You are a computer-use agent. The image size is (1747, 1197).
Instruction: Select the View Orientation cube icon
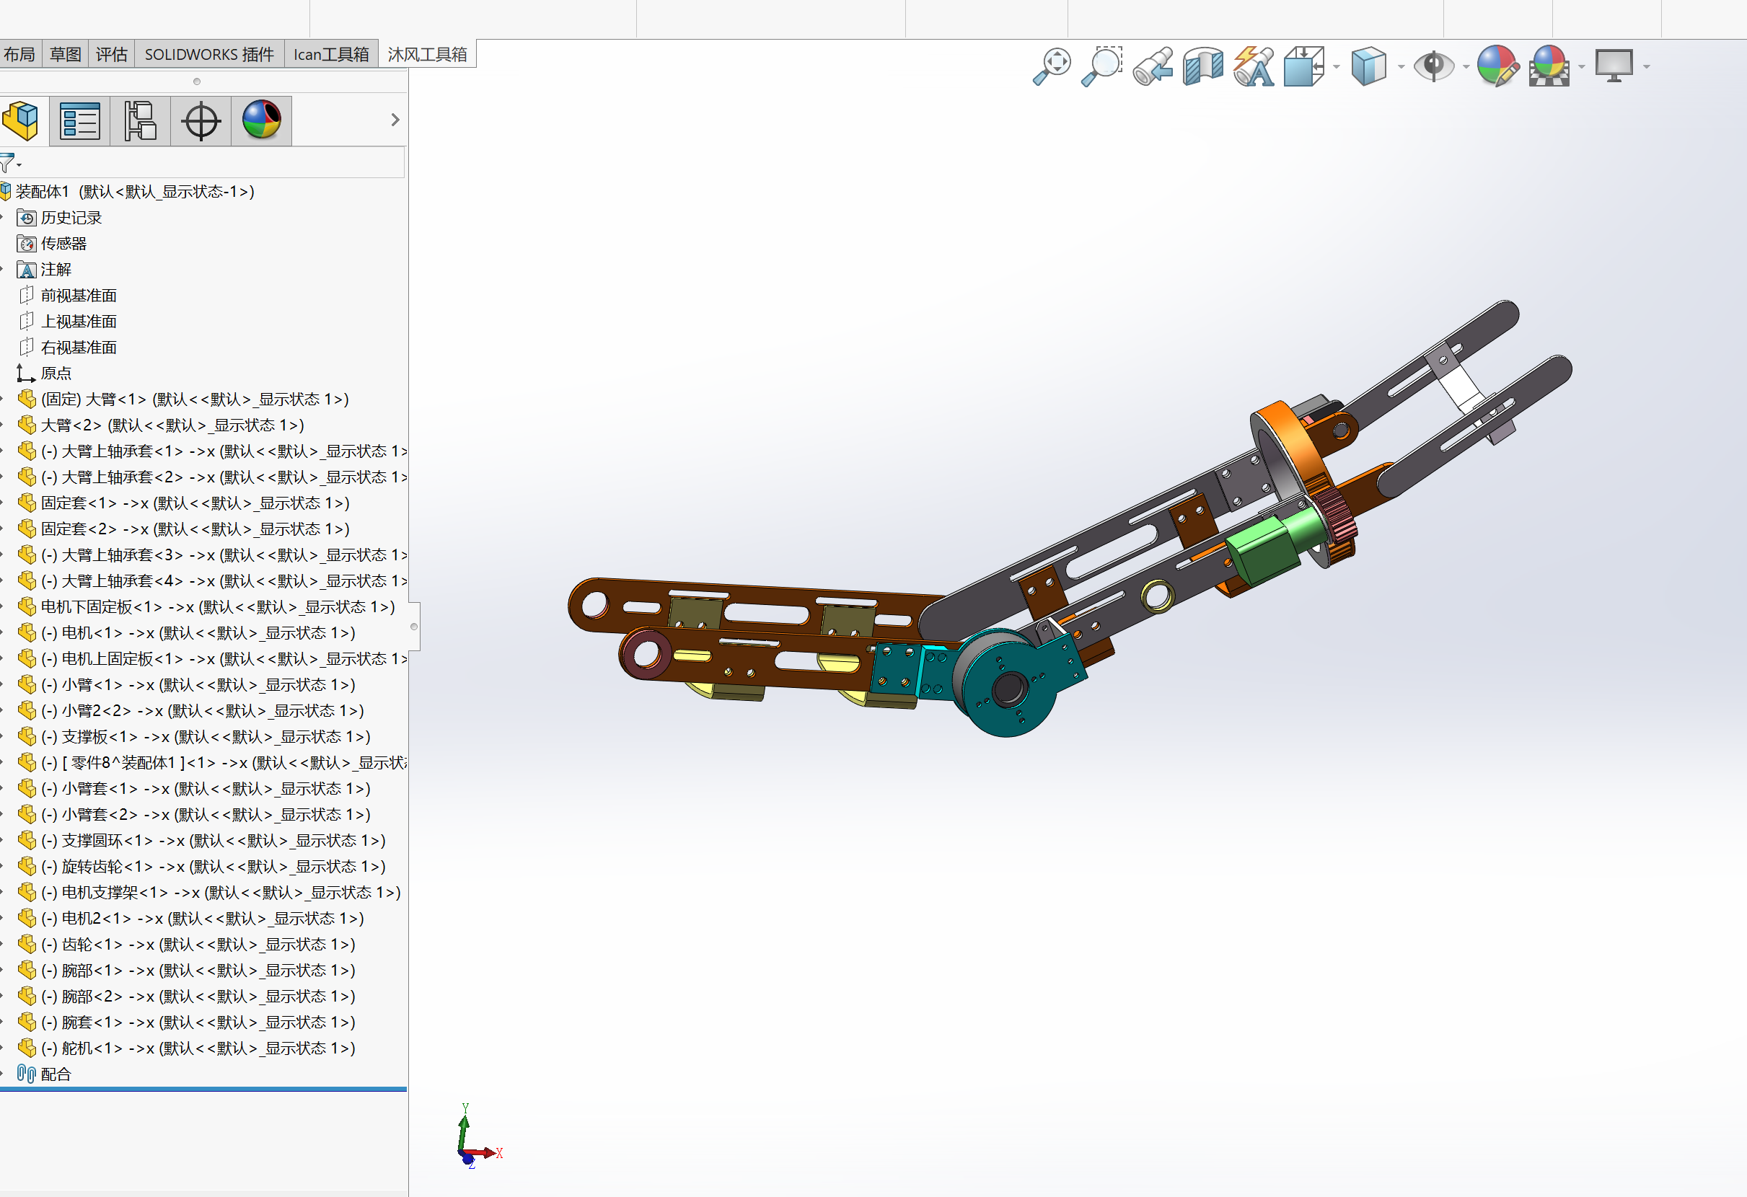tap(1304, 65)
